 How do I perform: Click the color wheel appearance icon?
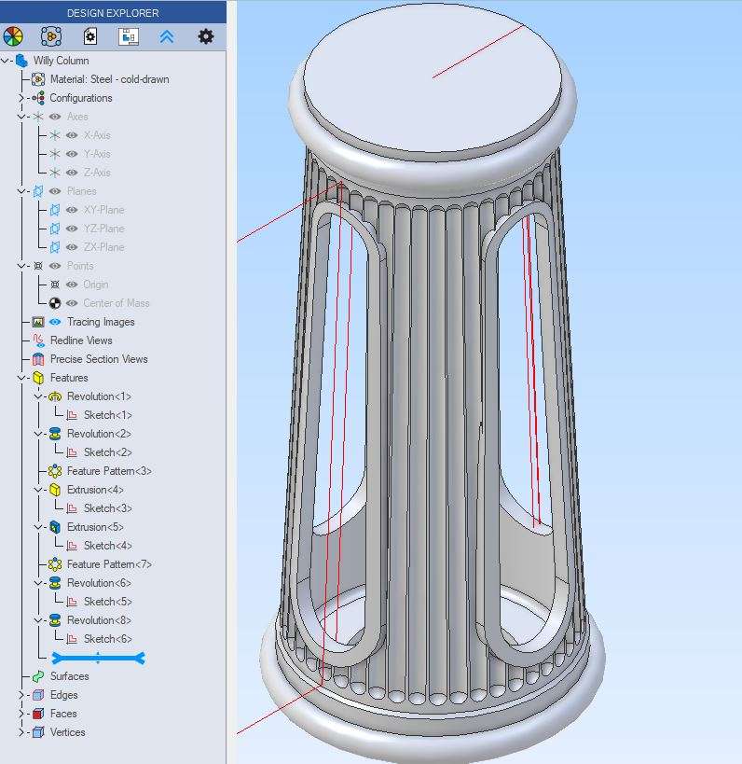(13, 36)
